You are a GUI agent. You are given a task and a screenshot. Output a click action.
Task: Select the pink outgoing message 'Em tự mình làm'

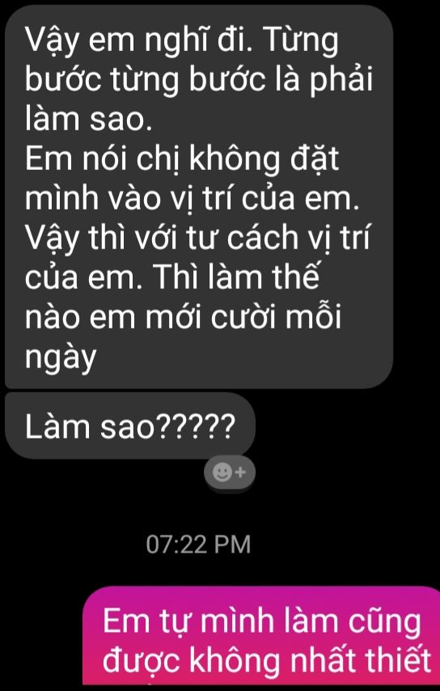pos(261,635)
